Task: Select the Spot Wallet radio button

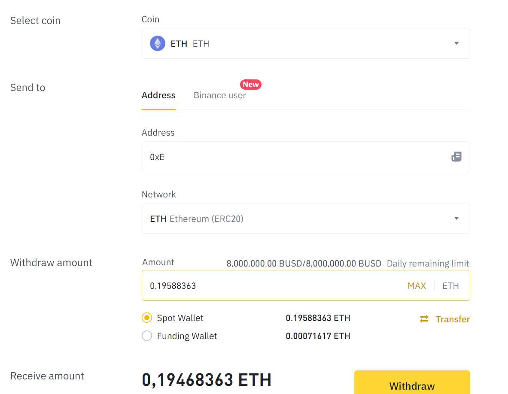Action: (x=147, y=318)
